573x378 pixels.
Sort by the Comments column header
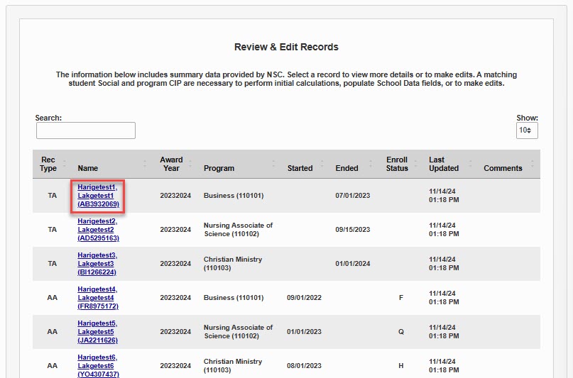(503, 168)
